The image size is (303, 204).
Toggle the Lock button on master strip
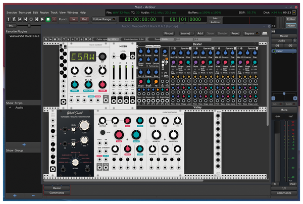click(290, 104)
